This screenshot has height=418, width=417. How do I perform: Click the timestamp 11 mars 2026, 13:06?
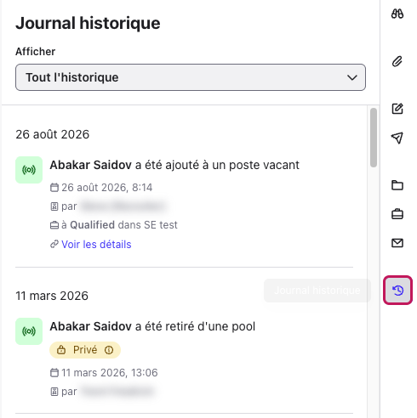coord(110,373)
